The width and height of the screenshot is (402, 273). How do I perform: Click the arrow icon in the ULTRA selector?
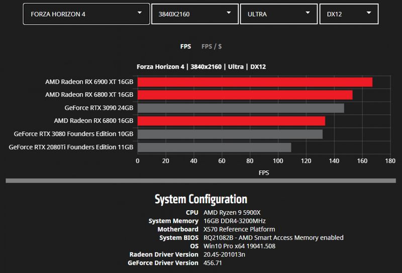tap(308, 13)
